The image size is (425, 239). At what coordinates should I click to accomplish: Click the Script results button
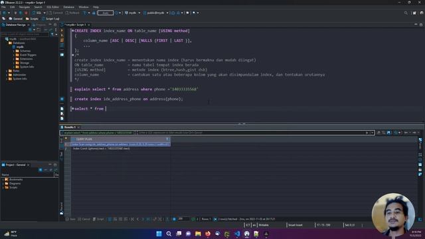pos(98,219)
